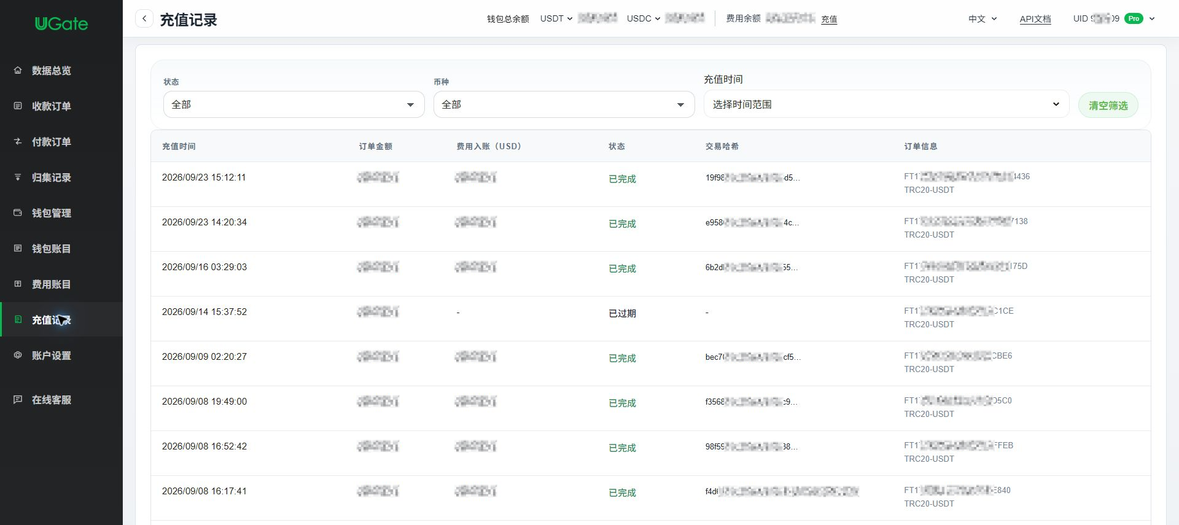
Task: Click the 订单信息 column header
Action: tap(920, 146)
